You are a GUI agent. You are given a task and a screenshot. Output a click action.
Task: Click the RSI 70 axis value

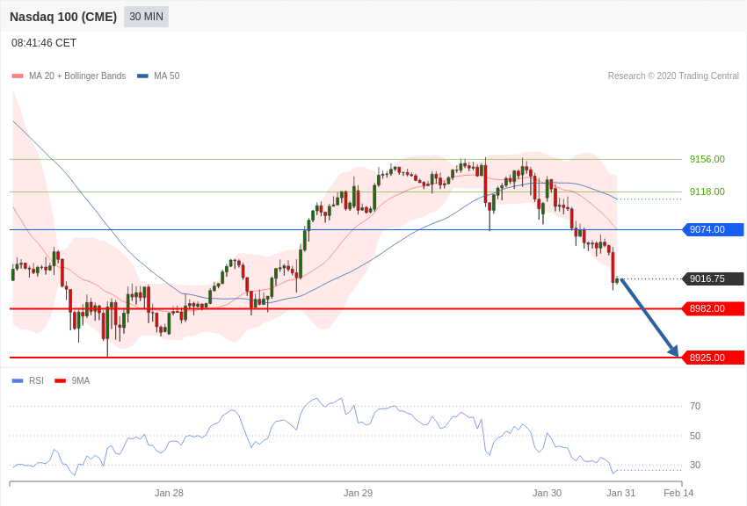click(x=695, y=406)
